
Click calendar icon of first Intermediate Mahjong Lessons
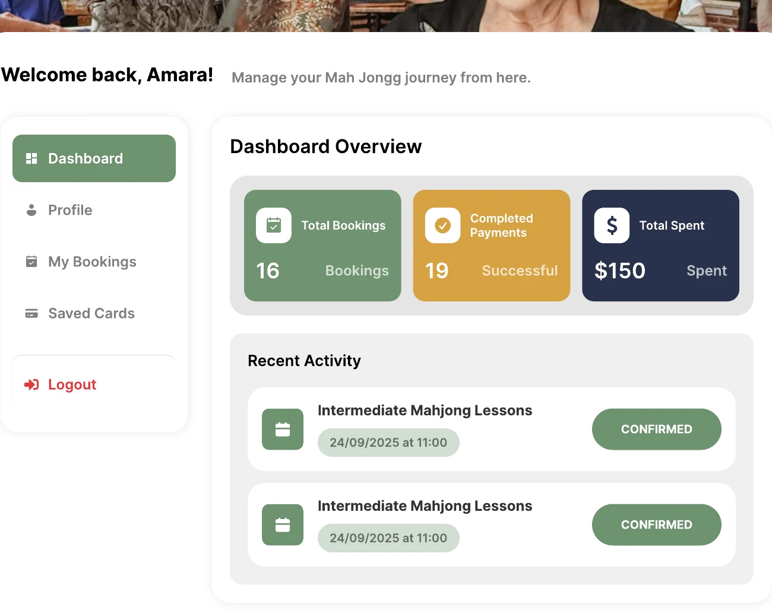tap(283, 430)
